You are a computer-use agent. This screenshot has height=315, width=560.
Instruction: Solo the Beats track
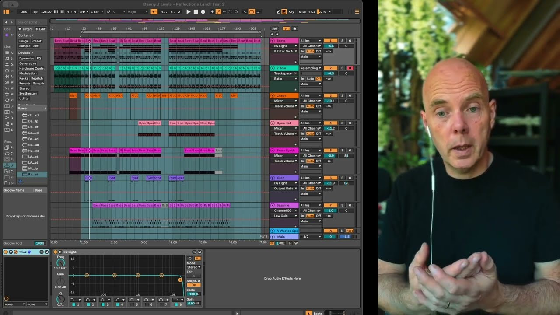pyautogui.click(x=342, y=41)
